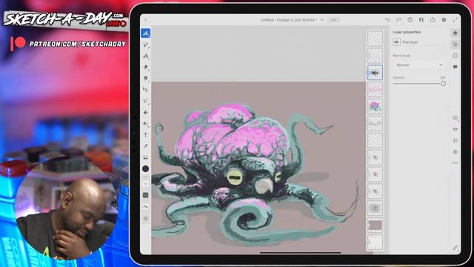
Task: Select the Transform move tool
Action: [x=146, y=90]
